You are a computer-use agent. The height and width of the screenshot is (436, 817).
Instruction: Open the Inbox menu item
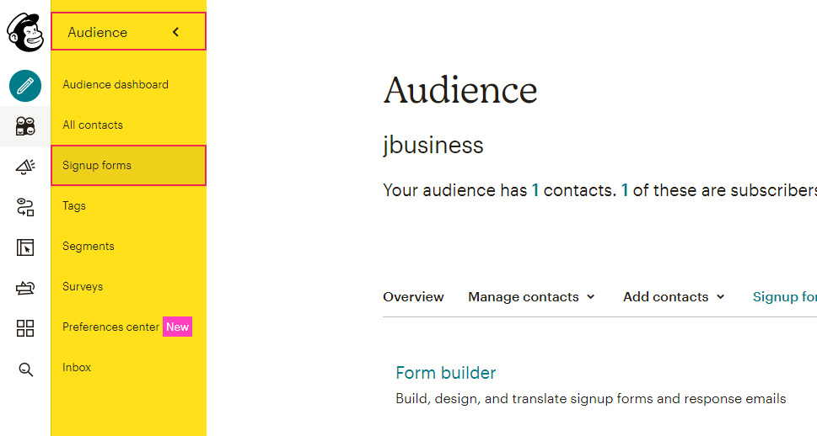pyautogui.click(x=77, y=367)
